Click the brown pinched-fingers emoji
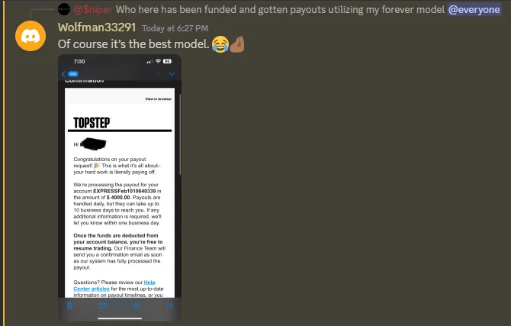Screen dimensions: 511x326 tap(237, 44)
